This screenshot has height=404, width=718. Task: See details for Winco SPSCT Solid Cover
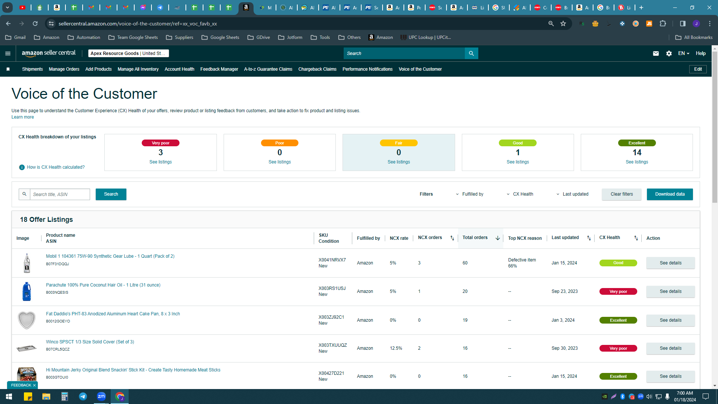pos(671,348)
